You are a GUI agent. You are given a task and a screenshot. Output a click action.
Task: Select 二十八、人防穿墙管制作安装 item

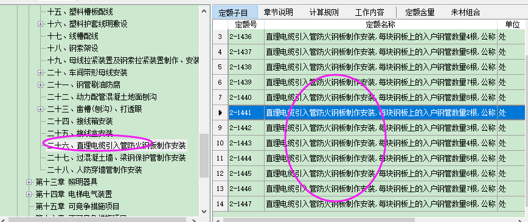(94, 170)
